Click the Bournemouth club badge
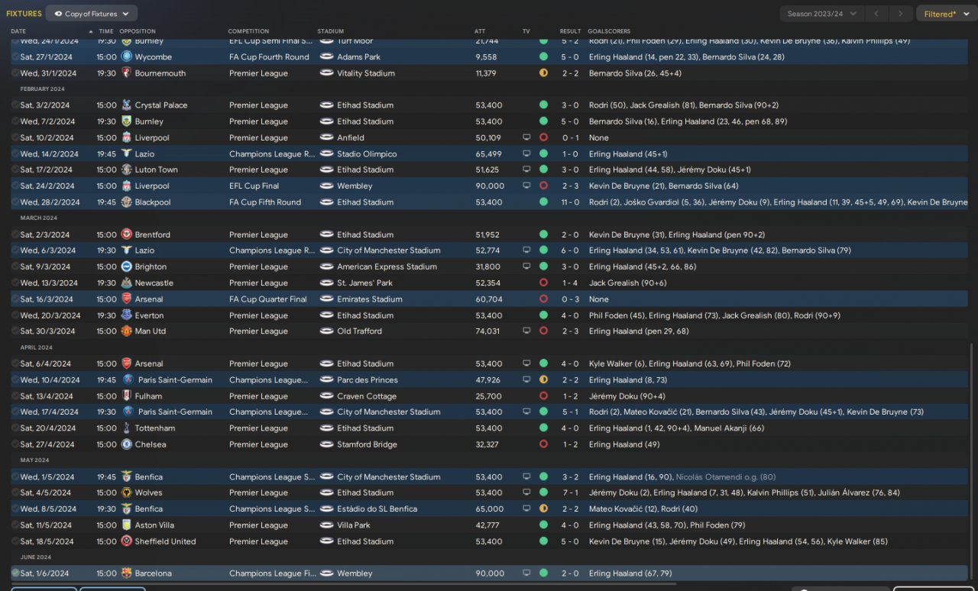The image size is (978, 591). point(126,73)
